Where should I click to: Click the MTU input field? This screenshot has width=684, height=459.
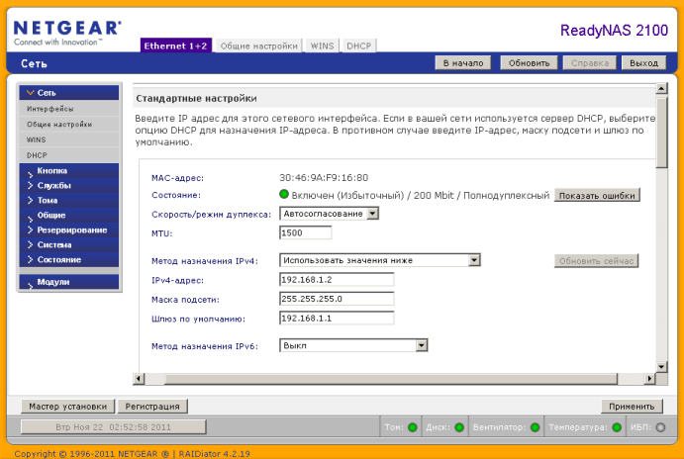point(305,232)
